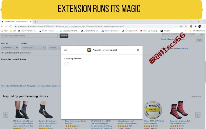The image size is (206, 129).
Task: Open Sand Socks Vincere Sprite Low-Top link
Action: pyautogui.click(x=75, y=122)
